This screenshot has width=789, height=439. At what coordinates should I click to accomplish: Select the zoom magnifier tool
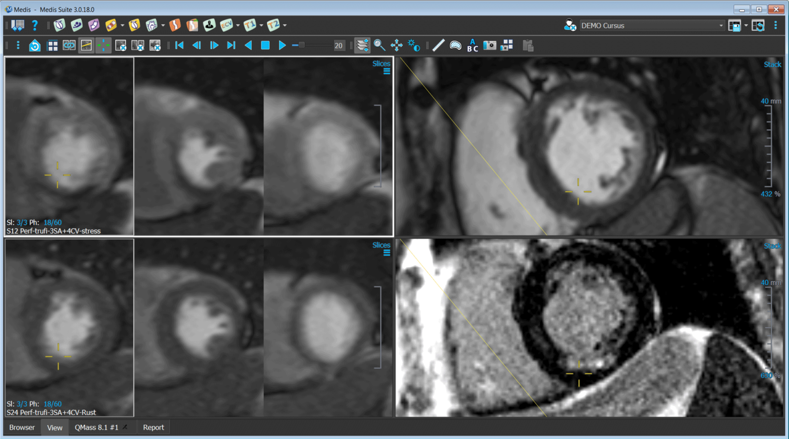pos(380,46)
